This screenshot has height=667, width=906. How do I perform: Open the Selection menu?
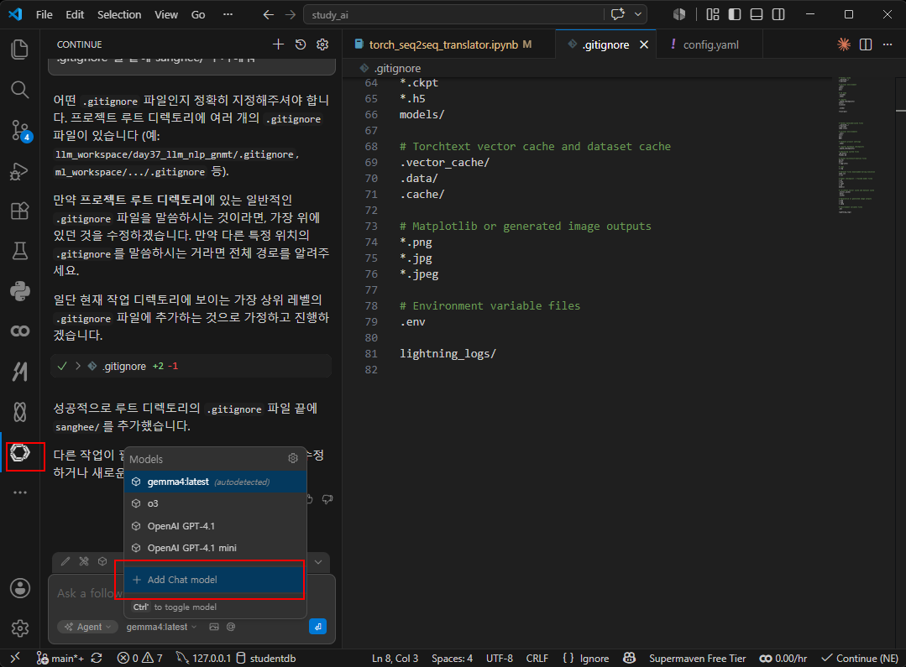click(x=119, y=14)
